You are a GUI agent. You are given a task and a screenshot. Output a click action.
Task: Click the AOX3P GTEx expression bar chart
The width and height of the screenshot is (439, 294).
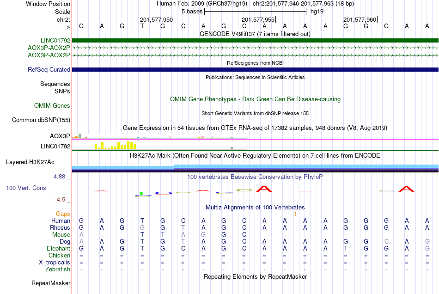point(159,136)
